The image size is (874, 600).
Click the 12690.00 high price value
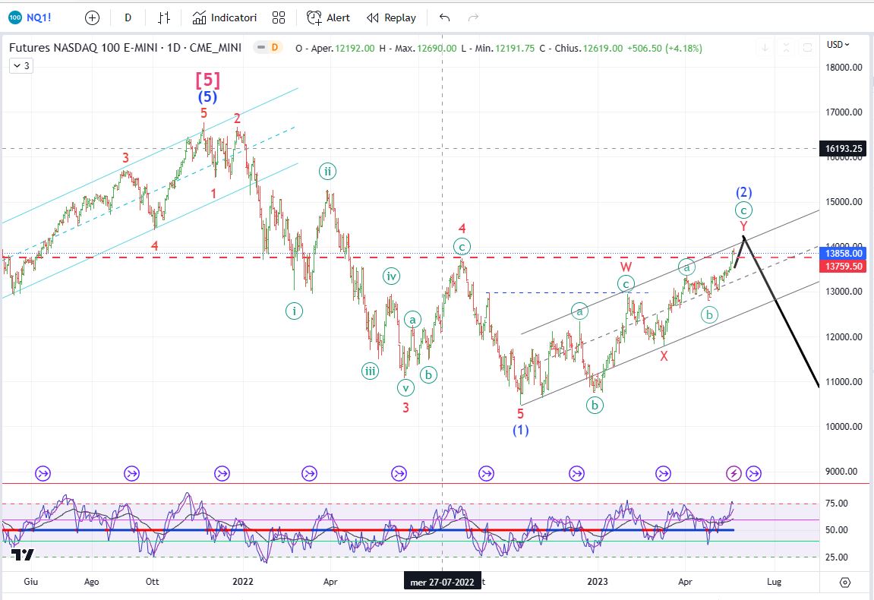coord(437,48)
